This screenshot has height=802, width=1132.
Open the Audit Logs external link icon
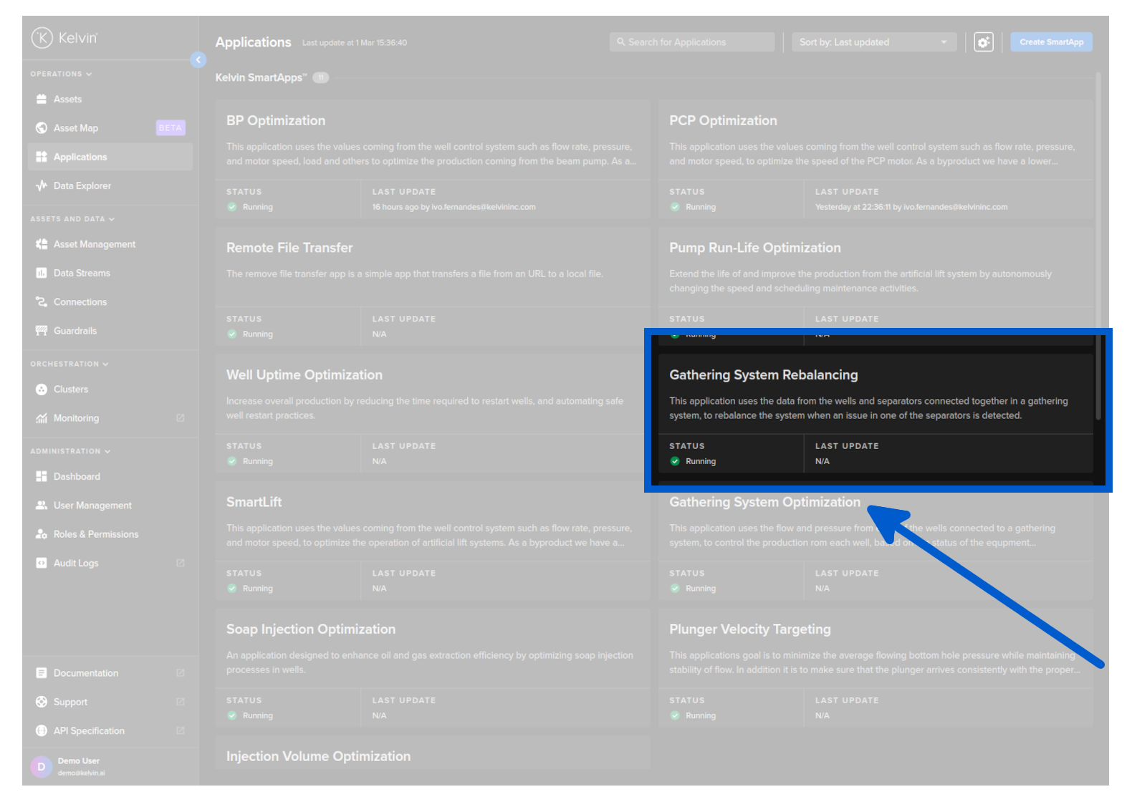[181, 564]
